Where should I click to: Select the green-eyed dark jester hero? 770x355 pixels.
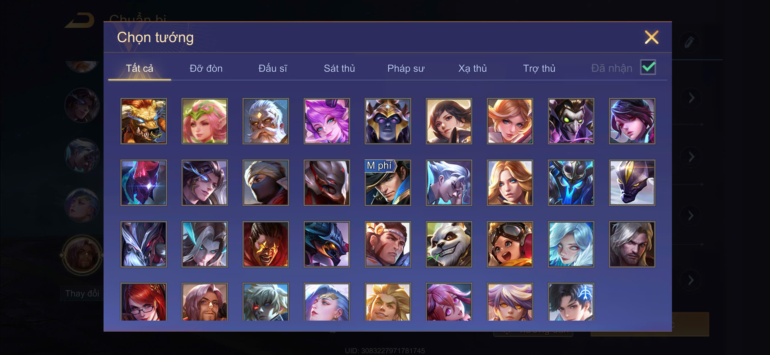pyautogui.click(x=571, y=121)
